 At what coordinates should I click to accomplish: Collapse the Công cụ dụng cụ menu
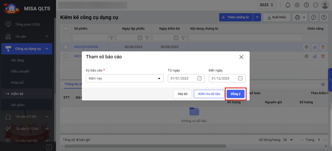(47, 49)
